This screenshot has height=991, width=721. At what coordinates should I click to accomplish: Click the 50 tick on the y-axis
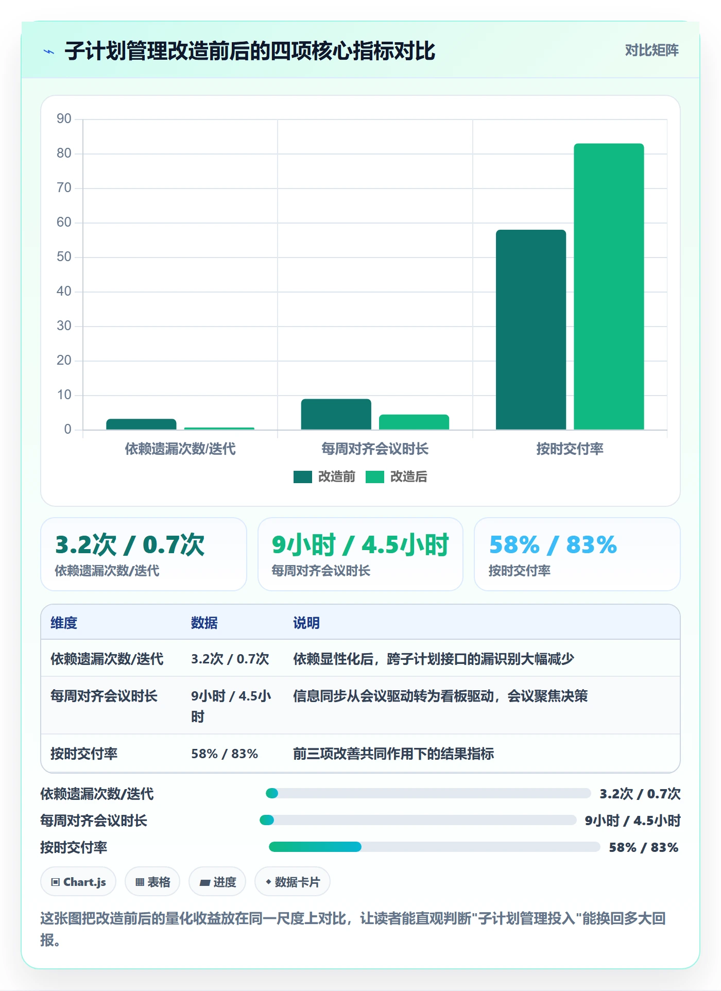tap(64, 257)
